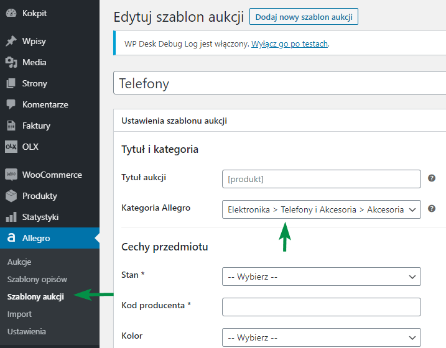Image resolution: width=446 pixels, height=348 pixels.
Task: Click the 'Tytuł aukcji' field label
Action: pos(144,178)
